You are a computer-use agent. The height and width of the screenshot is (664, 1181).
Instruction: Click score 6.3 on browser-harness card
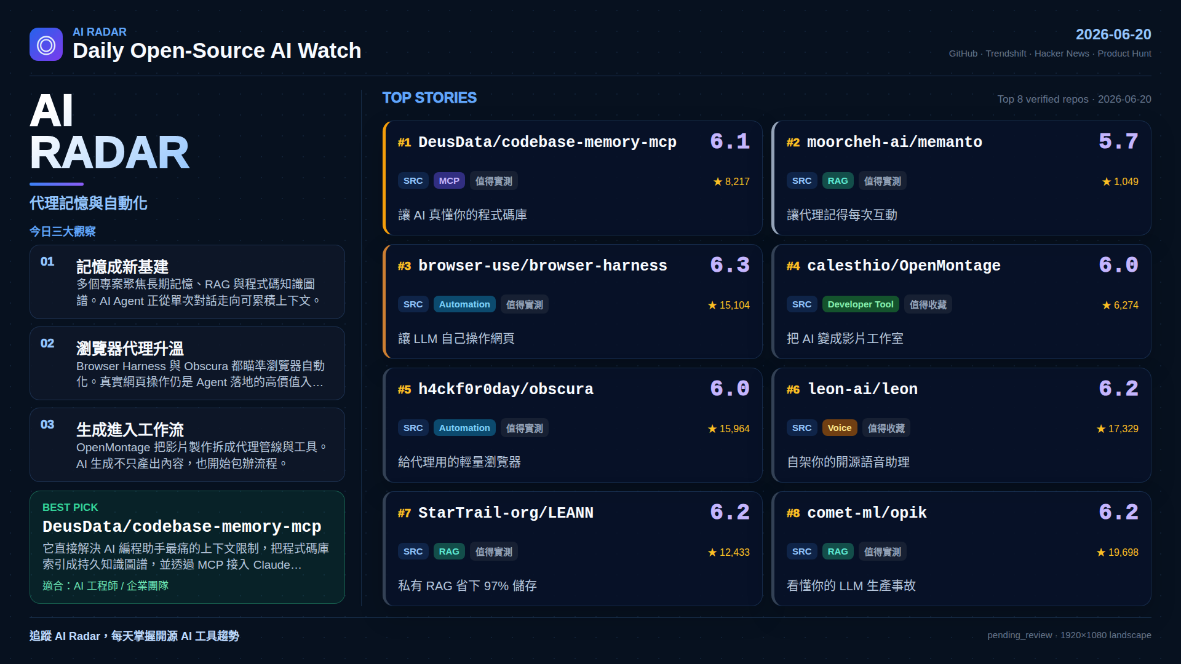point(730,266)
